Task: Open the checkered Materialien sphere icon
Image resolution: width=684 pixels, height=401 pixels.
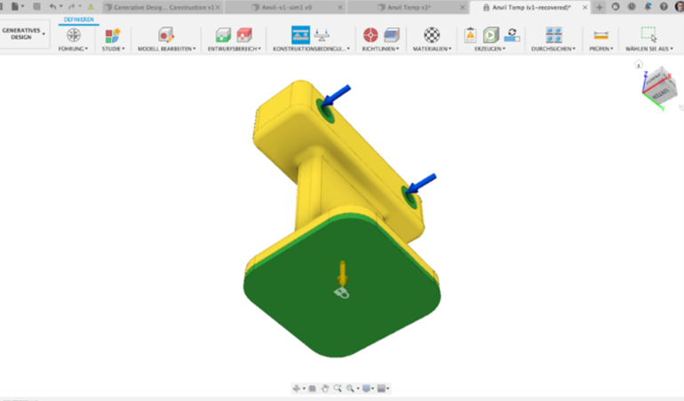Action: click(x=432, y=35)
